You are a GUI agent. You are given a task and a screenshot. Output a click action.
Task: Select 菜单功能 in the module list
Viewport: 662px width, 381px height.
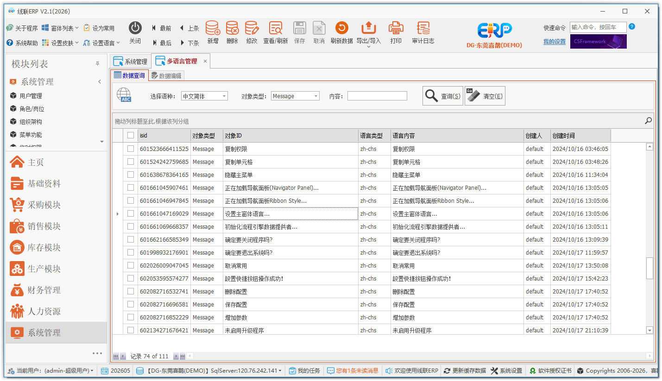(31, 135)
